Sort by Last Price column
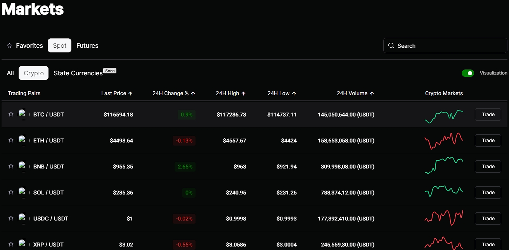Viewport: 509px width, 250px height. (117, 93)
